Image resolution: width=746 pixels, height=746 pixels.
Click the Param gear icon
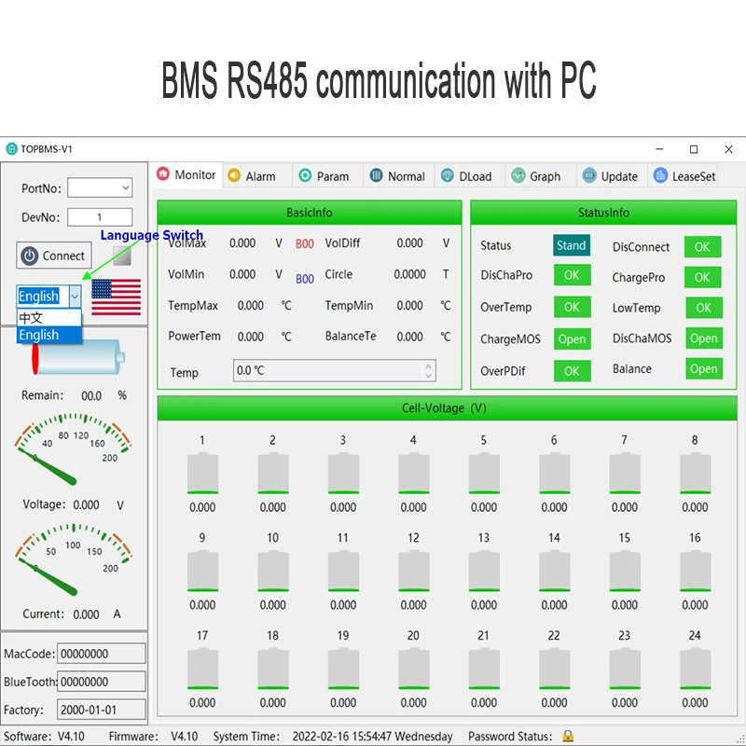tap(305, 175)
